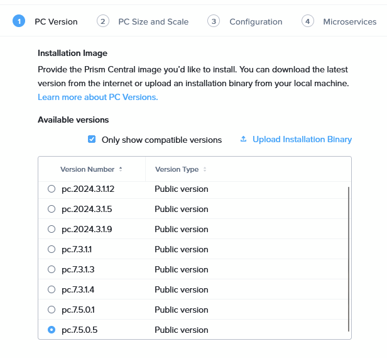Click the step 2 number circle icon
The width and height of the screenshot is (387, 358).
[x=103, y=21]
